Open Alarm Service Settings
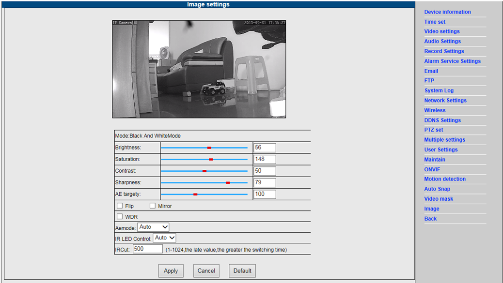 tap(452, 61)
